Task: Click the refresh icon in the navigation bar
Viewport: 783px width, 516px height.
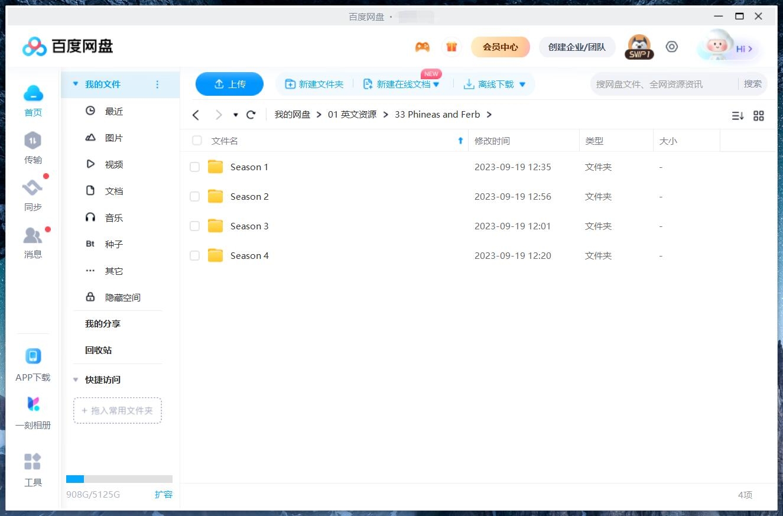Action: pyautogui.click(x=251, y=114)
